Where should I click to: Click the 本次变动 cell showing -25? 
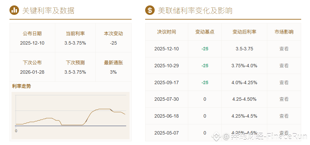[113, 38]
